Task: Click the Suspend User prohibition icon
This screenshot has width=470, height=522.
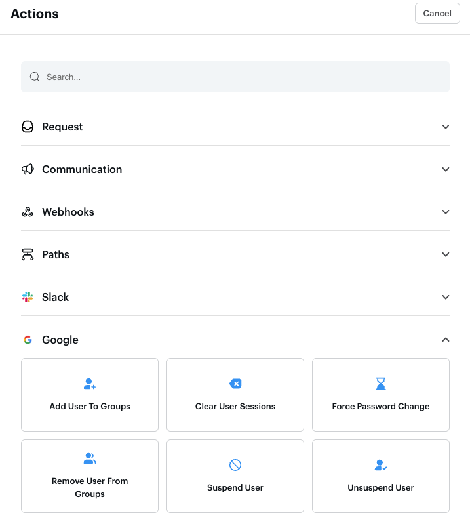Action: pyautogui.click(x=235, y=465)
